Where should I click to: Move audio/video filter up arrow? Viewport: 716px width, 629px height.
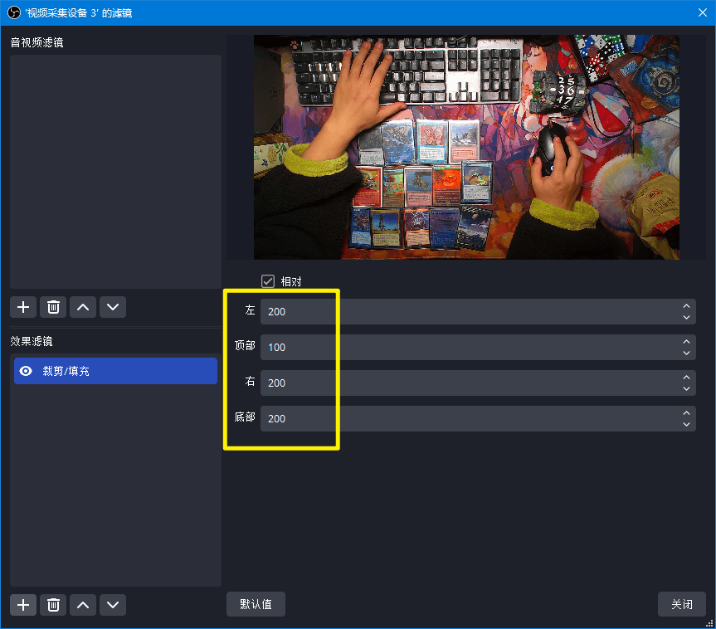click(83, 307)
